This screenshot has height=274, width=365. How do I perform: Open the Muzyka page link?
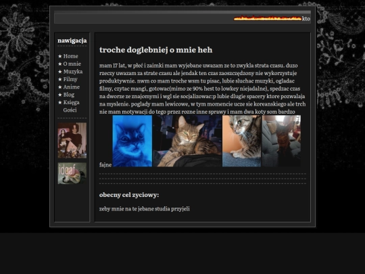tap(73, 72)
